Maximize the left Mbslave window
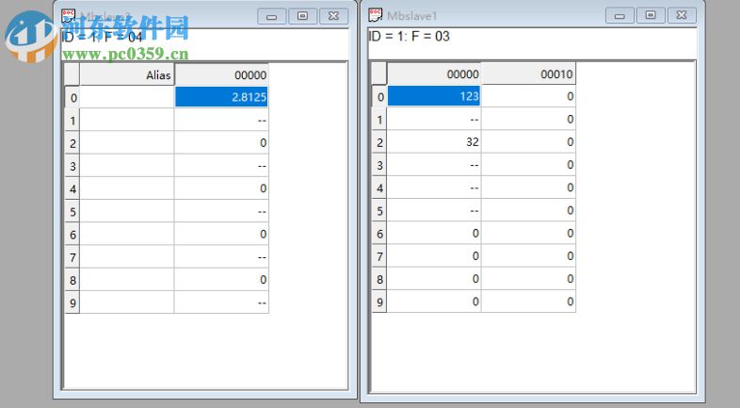Screen dimensions: 740x408 tap(302, 17)
